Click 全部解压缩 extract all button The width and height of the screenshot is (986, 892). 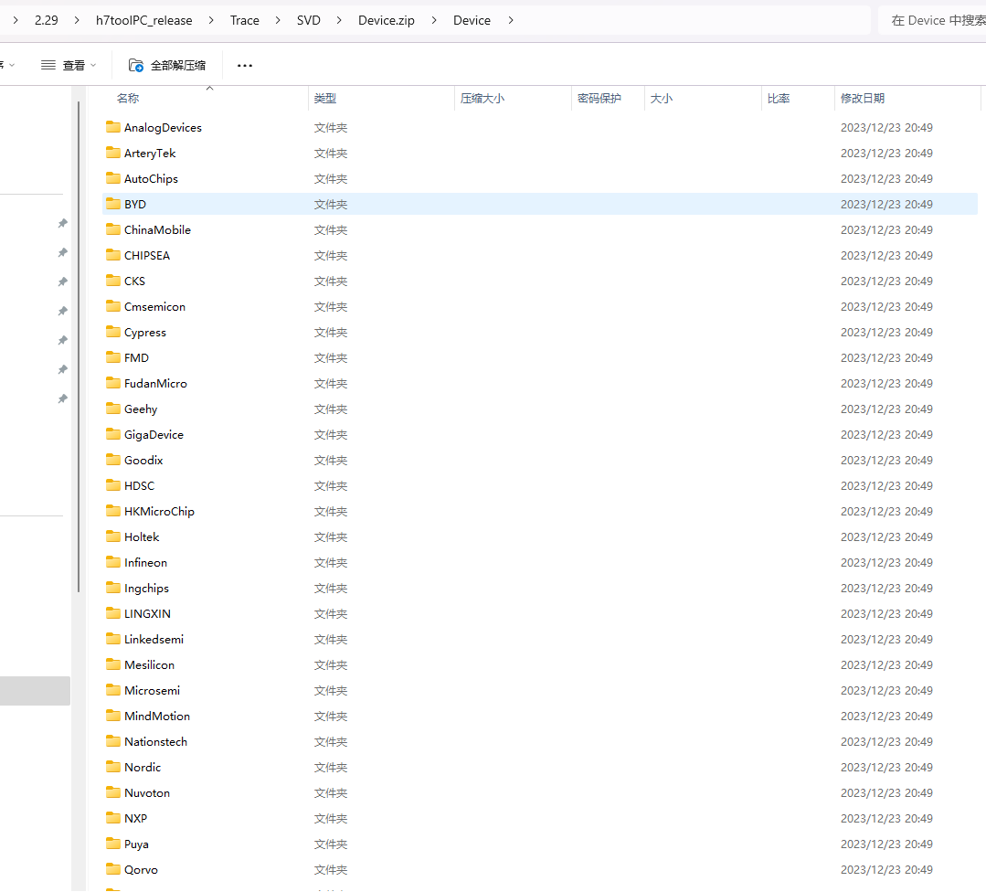(x=167, y=65)
